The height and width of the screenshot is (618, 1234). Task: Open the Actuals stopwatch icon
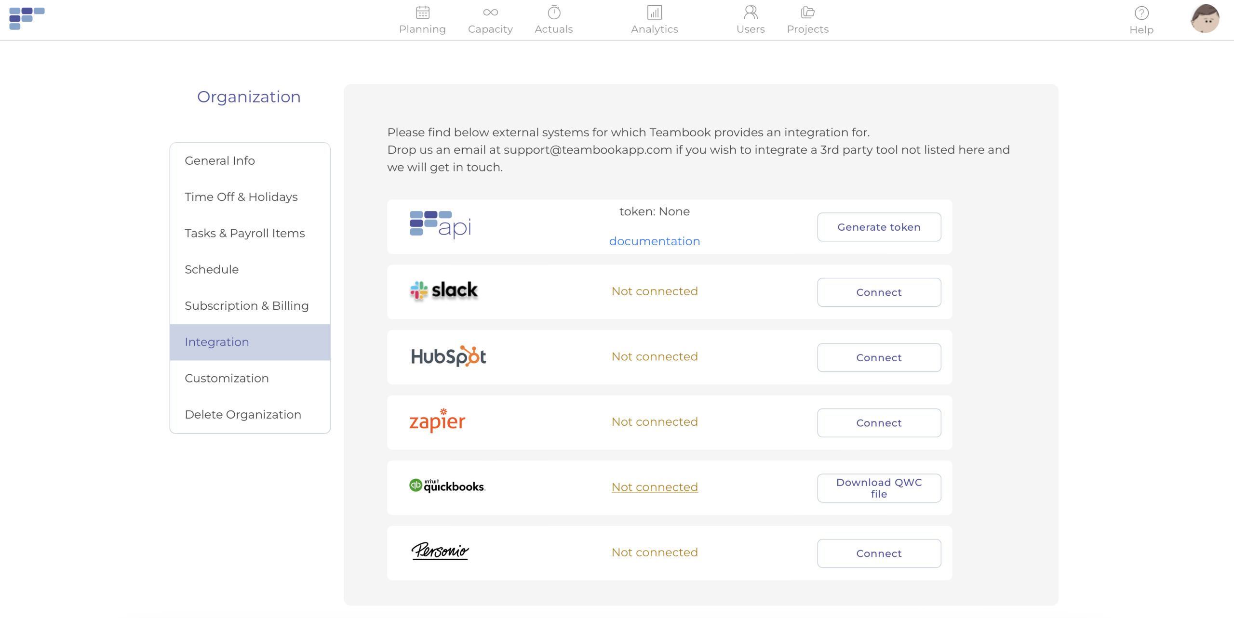pos(554,13)
